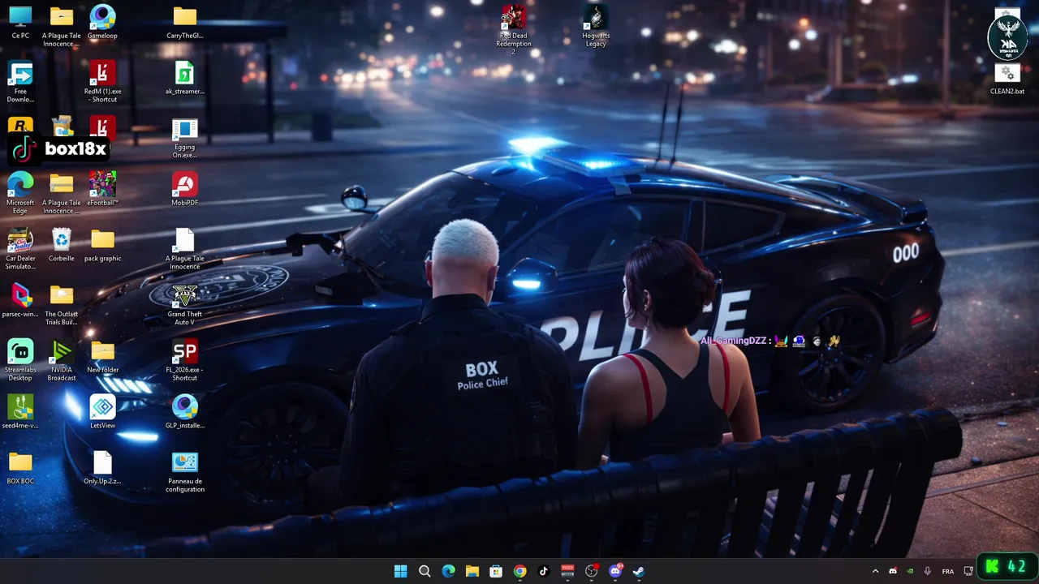Open A Plague Tale folder beside Gameloop
The width and height of the screenshot is (1039, 584).
click(x=61, y=26)
